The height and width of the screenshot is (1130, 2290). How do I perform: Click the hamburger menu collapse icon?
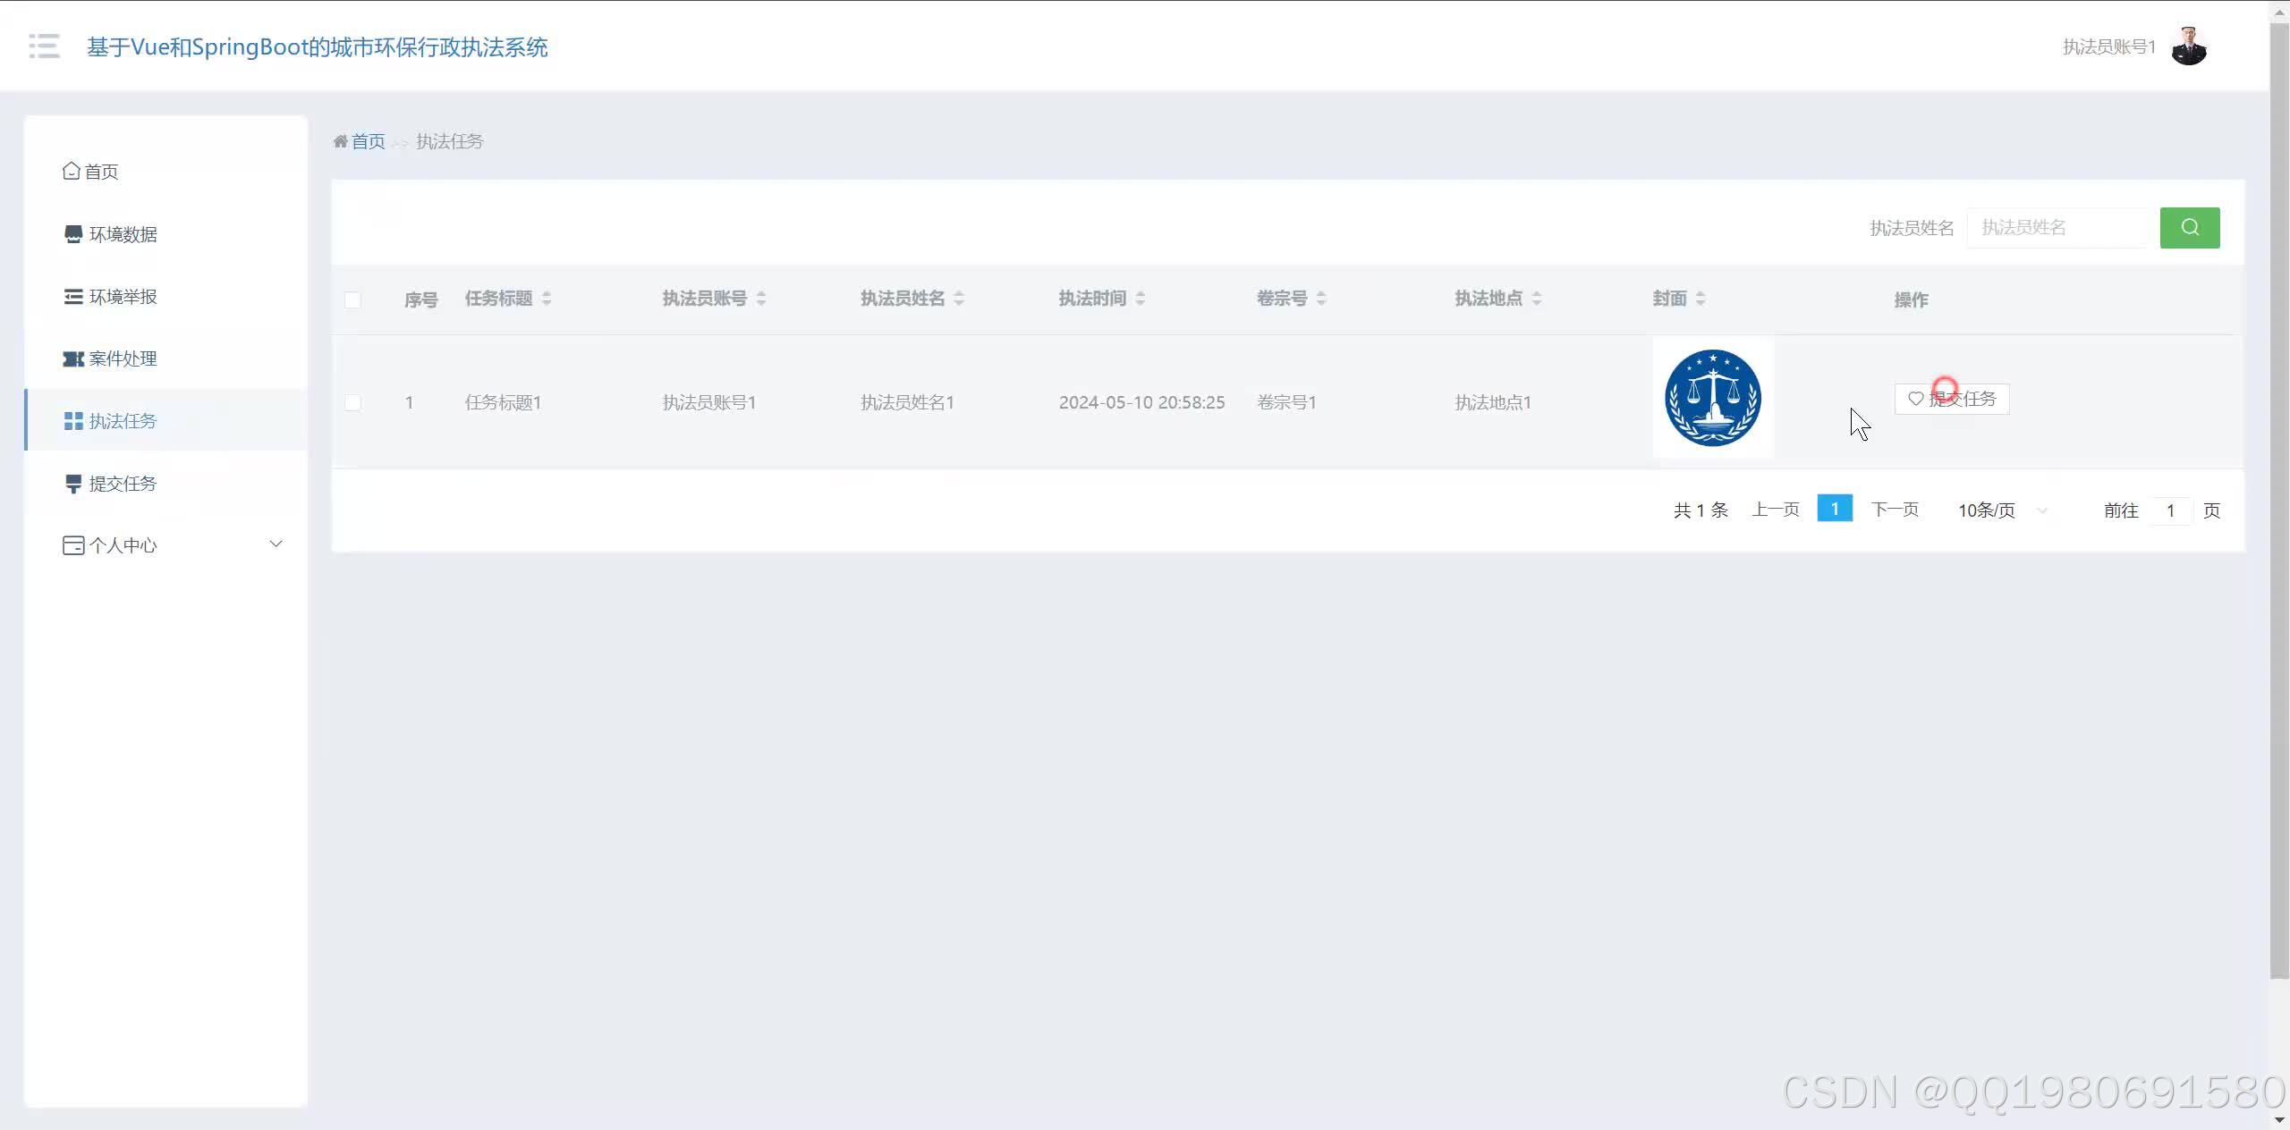44,46
